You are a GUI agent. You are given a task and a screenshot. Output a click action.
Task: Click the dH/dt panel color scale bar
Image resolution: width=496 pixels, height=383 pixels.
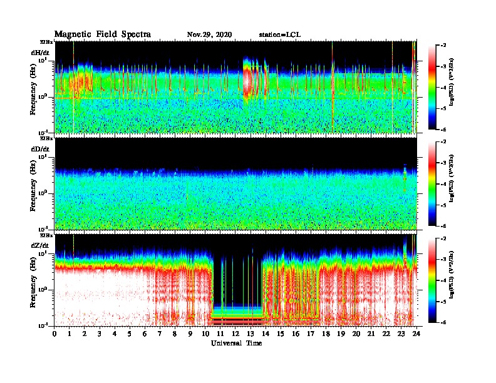click(x=432, y=88)
